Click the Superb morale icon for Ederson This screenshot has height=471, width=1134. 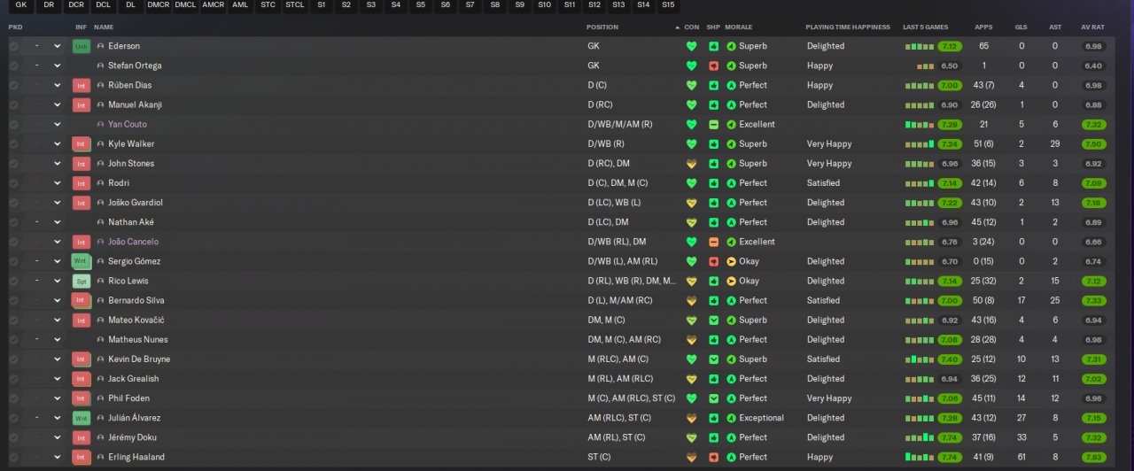click(x=731, y=46)
